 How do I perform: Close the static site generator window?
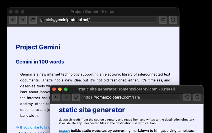pos(54,89)
